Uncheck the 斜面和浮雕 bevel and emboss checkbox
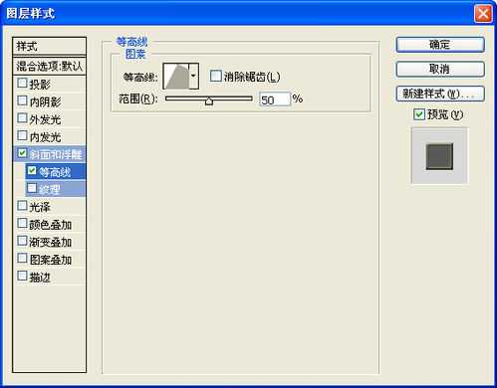This screenshot has height=388, width=497. (22, 153)
